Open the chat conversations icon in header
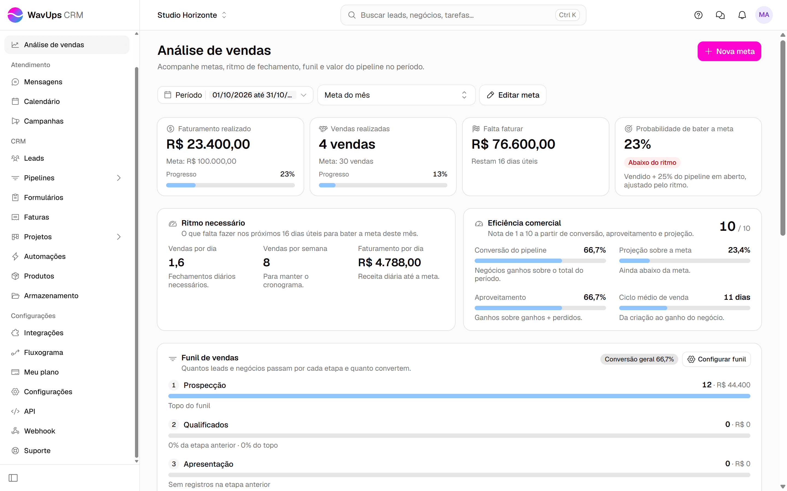787x491 pixels. tap(720, 15)
